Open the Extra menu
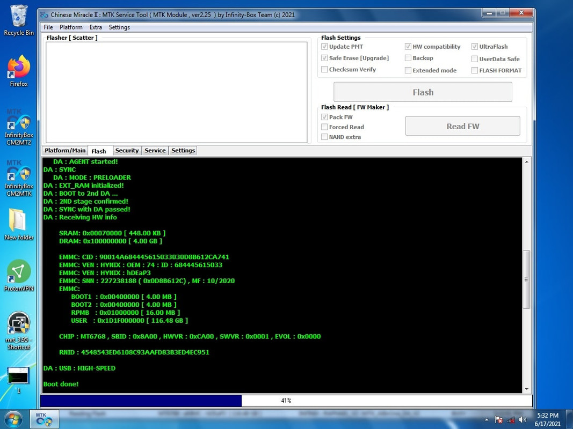The height and width of the screenshot is (429, 573). (96, 27)
